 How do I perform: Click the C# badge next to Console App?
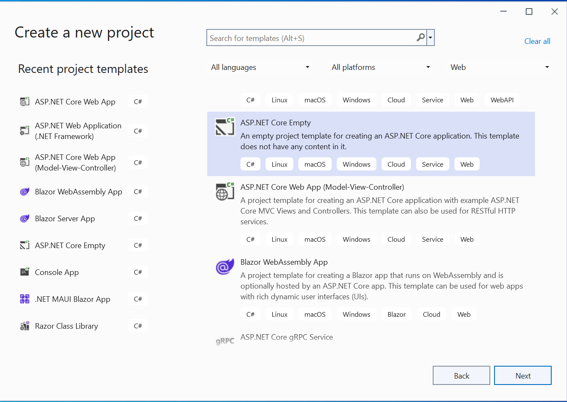pyautogui.click(x=138, y=272)
